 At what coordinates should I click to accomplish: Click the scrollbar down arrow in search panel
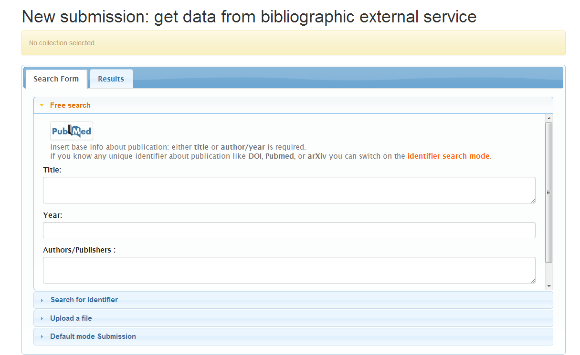(548, 286)
